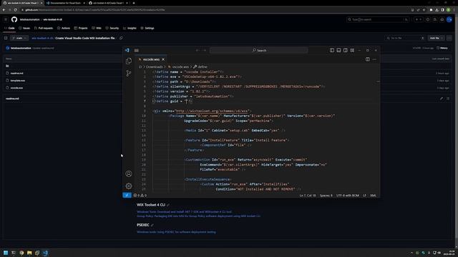Open vscode.wxs in the GitHub file list
The image size is (458, 257).
pos(16,88)
